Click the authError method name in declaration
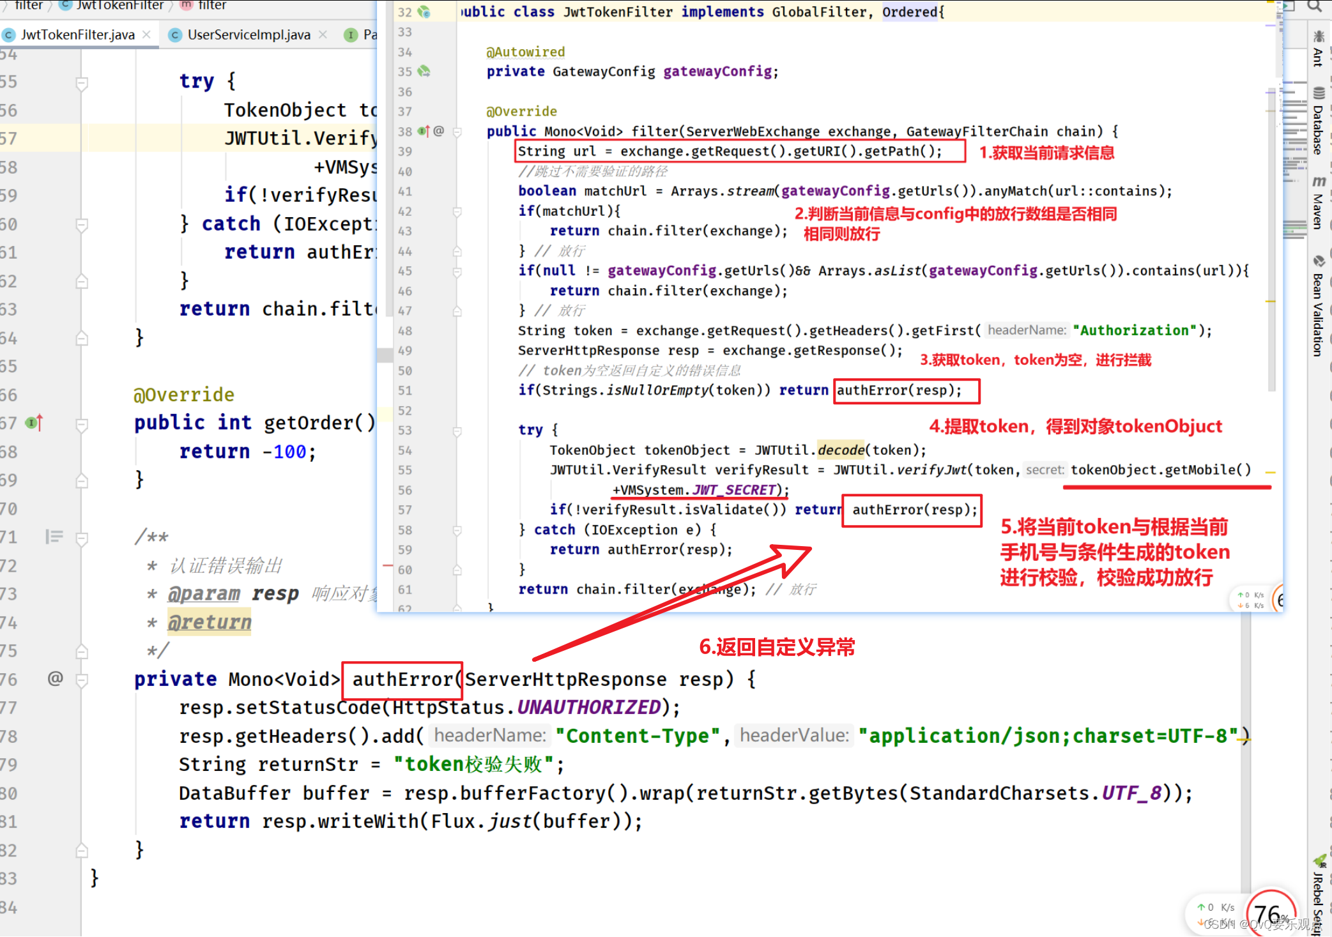 click(x=402, y=679)
